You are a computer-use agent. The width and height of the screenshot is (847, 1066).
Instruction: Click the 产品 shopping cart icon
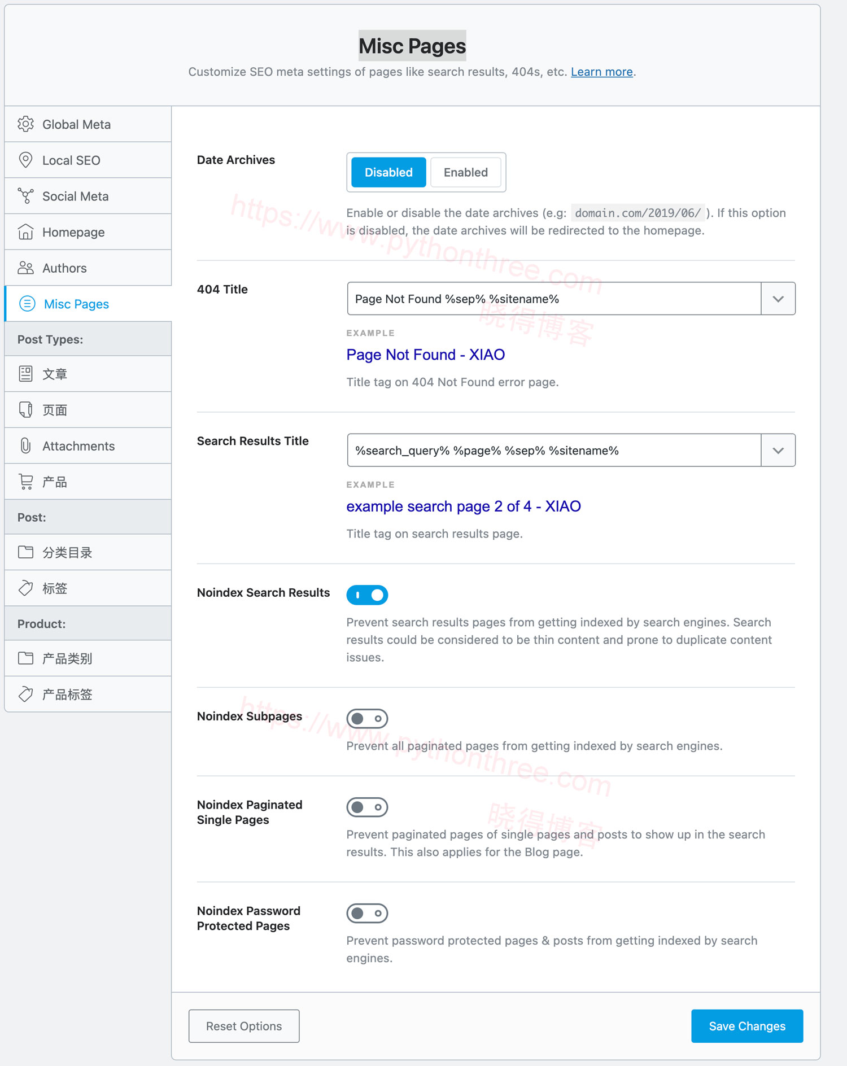pyautogui.click(x=25, y=482)
